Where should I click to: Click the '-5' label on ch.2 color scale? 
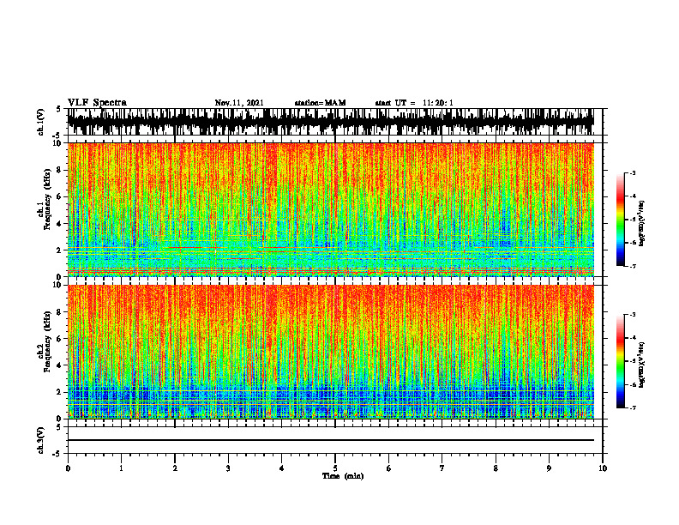633,361
